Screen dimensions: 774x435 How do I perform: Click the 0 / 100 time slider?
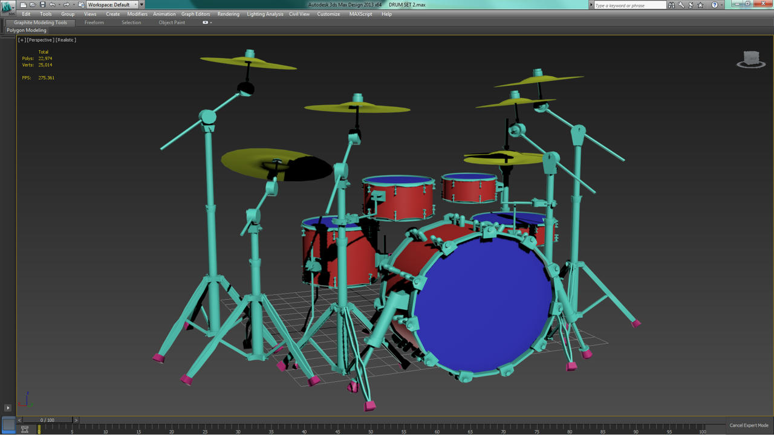coord(47,420)
